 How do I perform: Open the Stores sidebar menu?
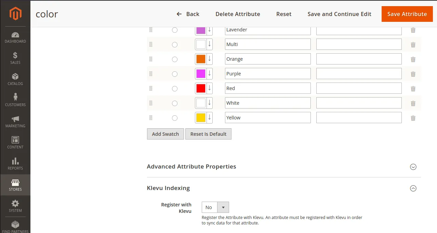(15, 185)
